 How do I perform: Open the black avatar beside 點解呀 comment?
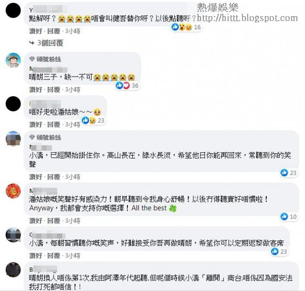13,10
